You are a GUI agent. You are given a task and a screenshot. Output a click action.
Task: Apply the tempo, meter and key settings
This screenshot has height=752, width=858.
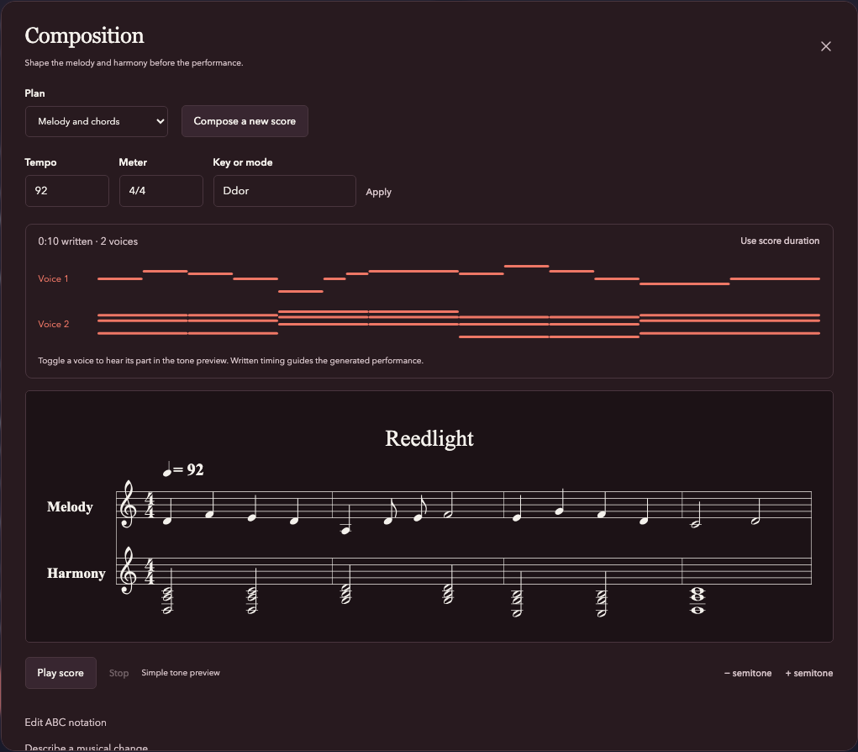coord(379,193)
